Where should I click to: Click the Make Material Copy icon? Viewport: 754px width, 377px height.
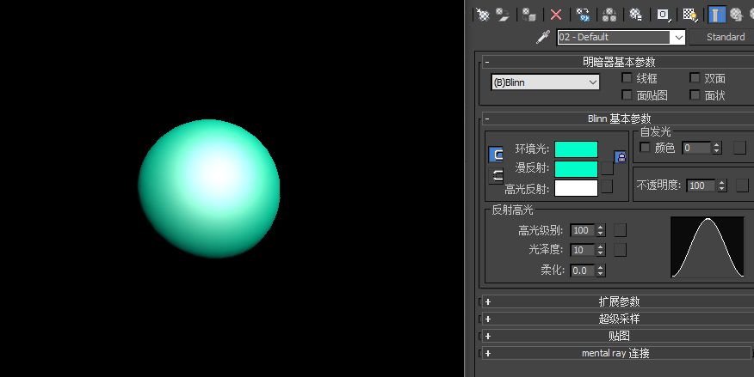583,15
